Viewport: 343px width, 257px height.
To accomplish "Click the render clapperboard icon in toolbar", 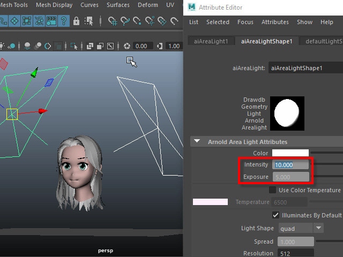I will tap(52, 21).
